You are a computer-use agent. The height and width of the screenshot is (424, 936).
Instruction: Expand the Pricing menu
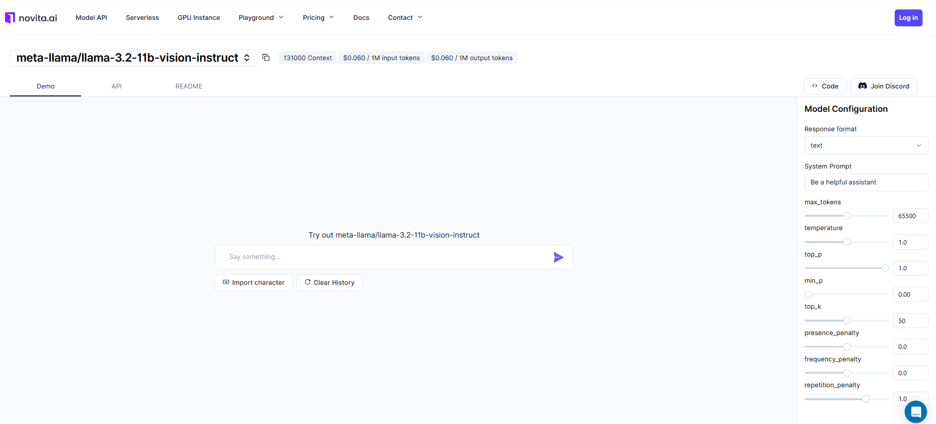[x=318, y=17]
